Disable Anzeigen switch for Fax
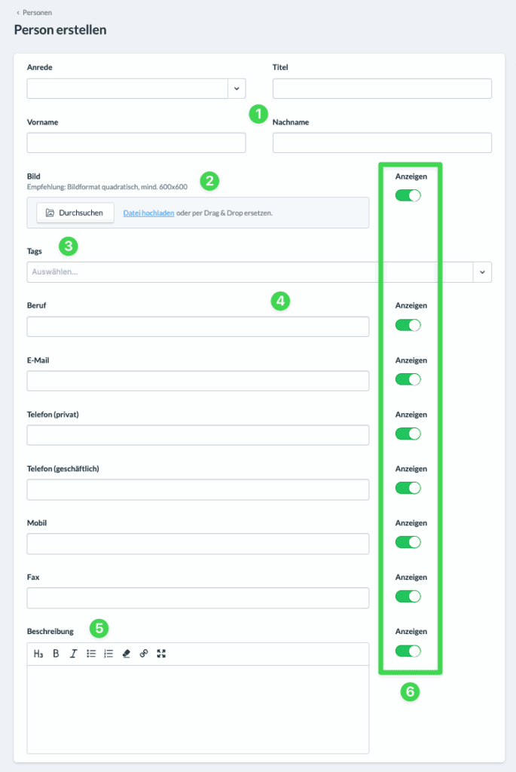The height and width of the screenshot is (772, 516). point(408,596)
